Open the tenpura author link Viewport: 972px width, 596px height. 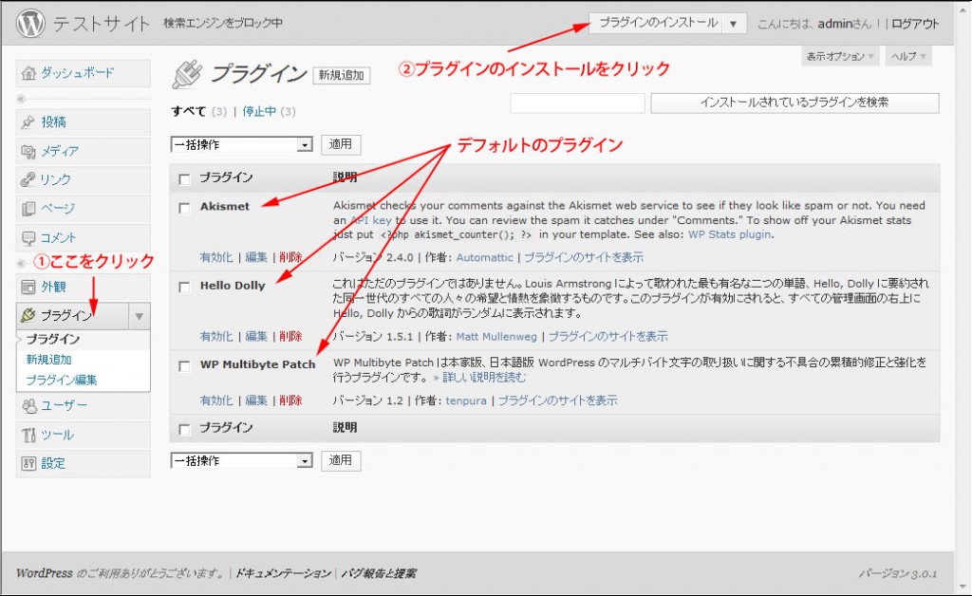point(466,400)
